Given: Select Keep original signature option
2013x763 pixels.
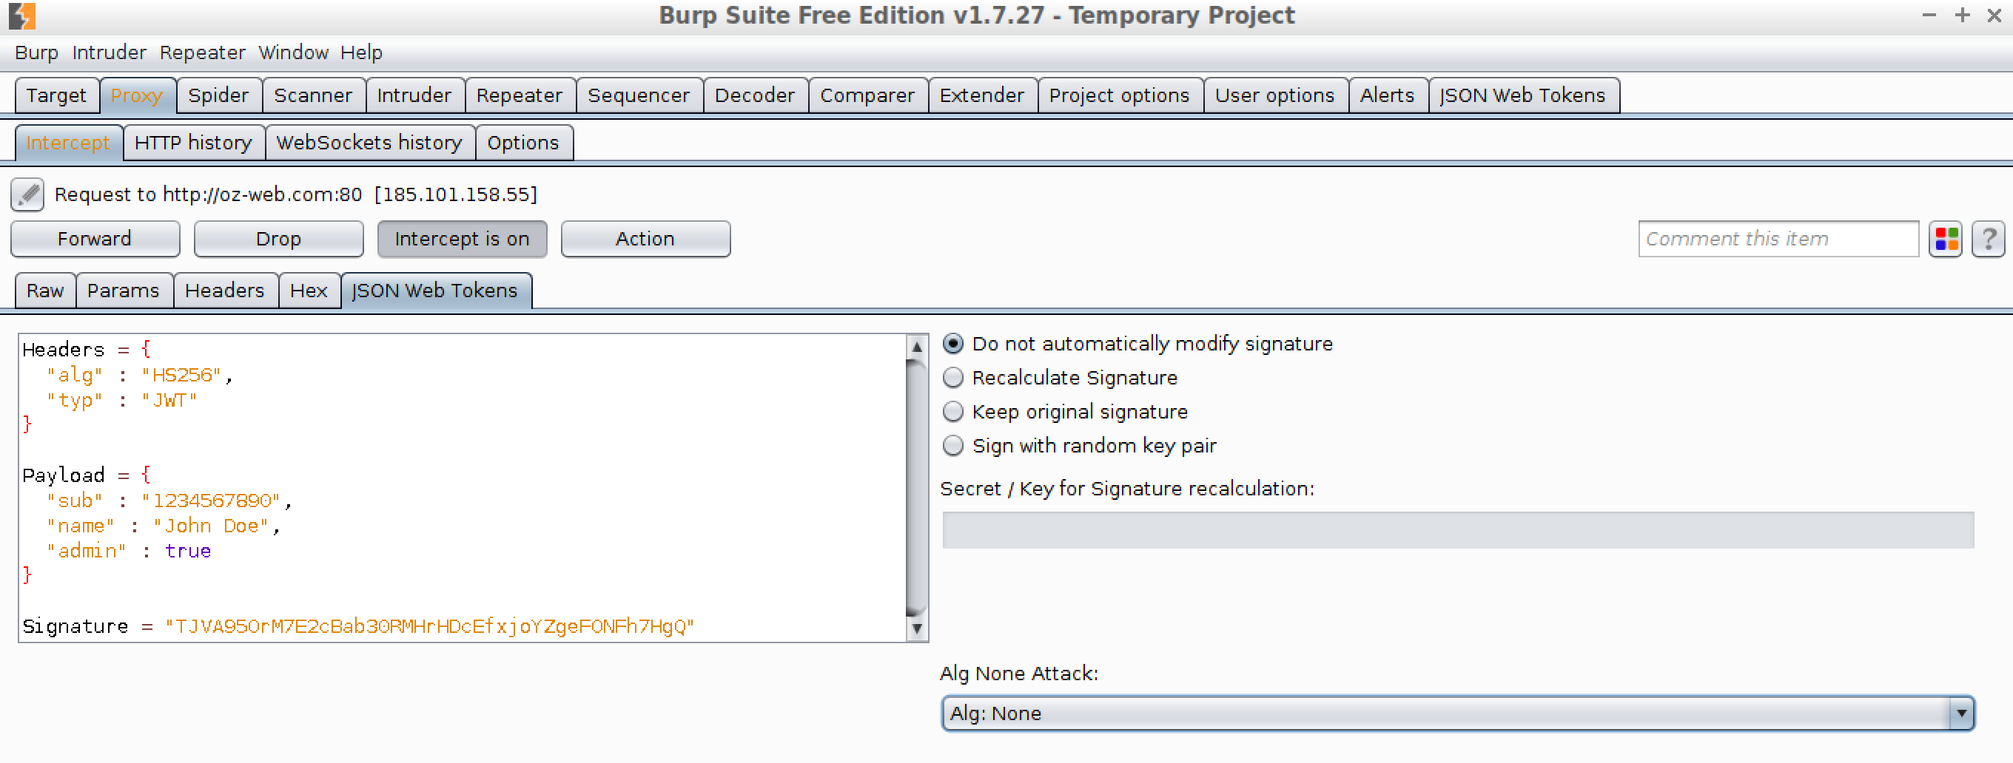Looking at the screenshot, I should (953, 412).
